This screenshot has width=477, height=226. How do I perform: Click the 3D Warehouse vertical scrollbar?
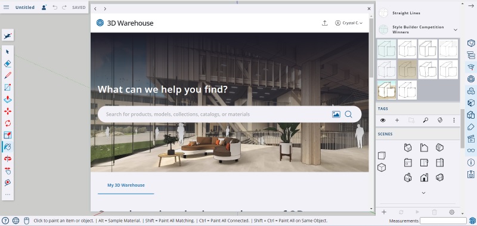tap(371, 48)
